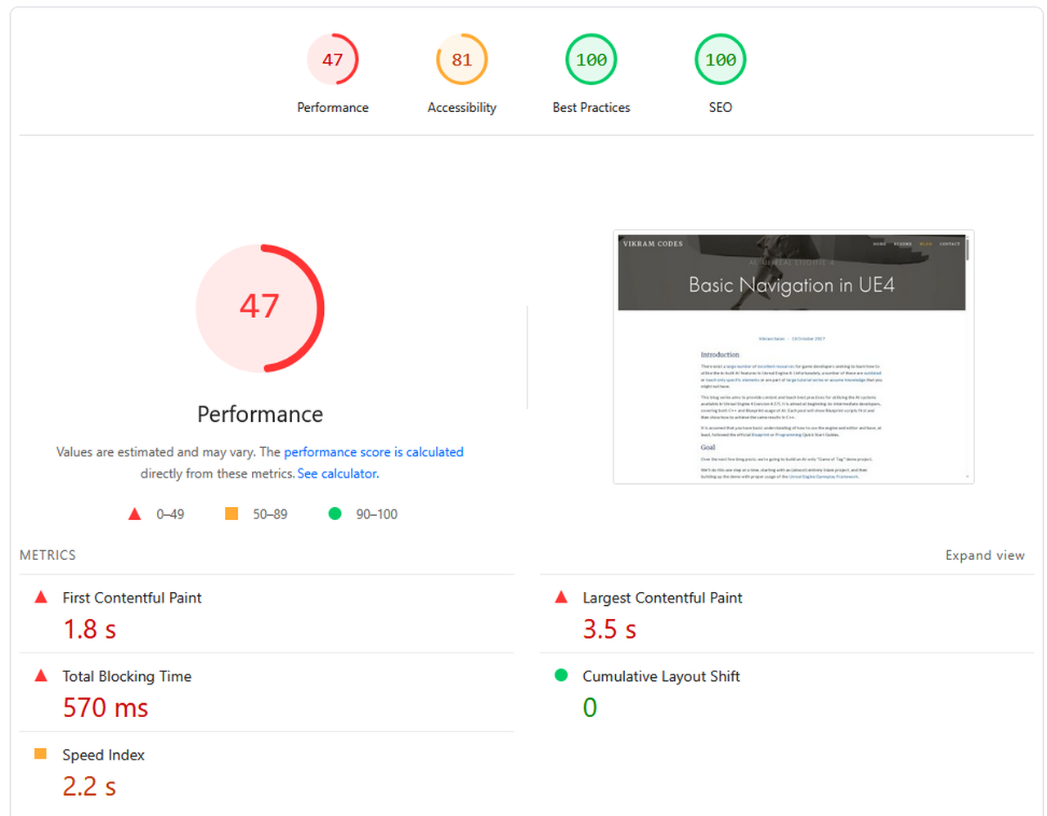
Task: Click the orange square in the 50–89 legend
Action: coord(231,513)
